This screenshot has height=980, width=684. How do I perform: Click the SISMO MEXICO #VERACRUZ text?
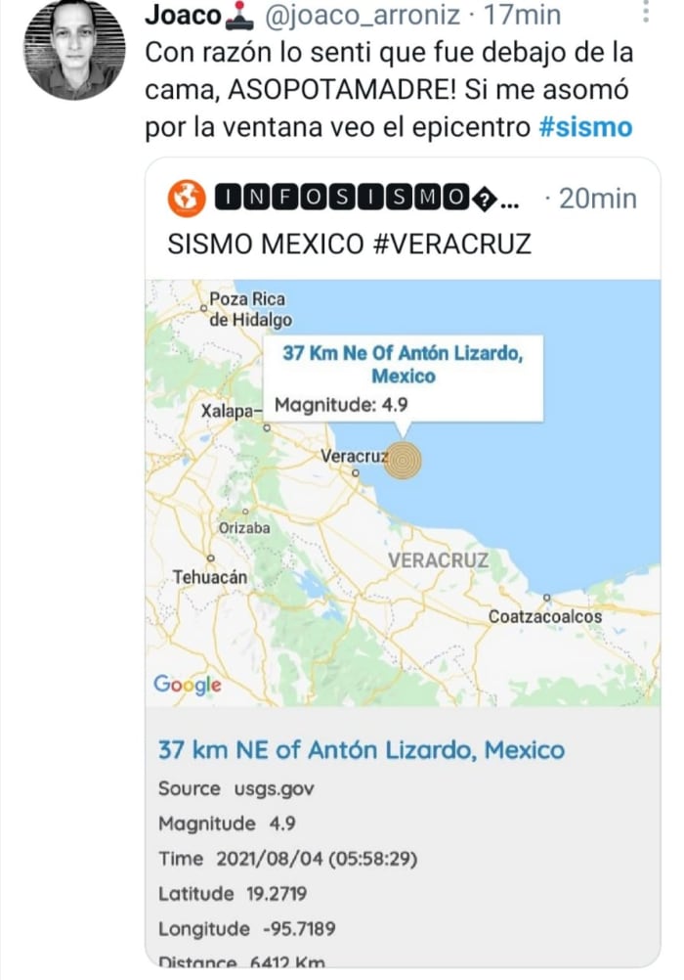350,245
